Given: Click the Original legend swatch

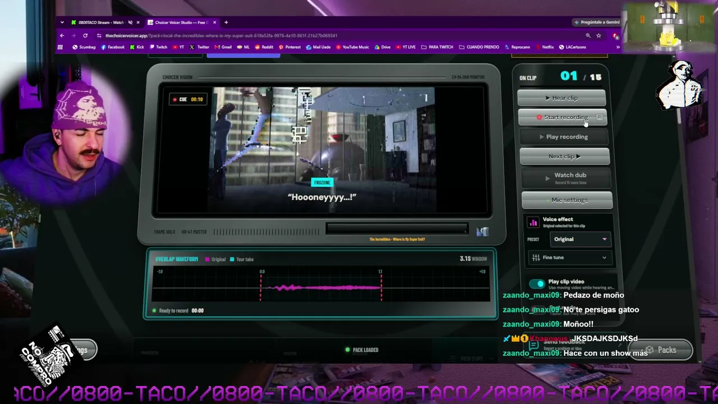Looking at the screenshot, I should [208, 259].
